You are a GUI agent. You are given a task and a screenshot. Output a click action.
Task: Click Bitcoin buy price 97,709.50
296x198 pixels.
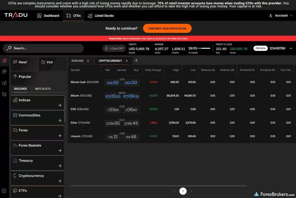coord(131,96)
